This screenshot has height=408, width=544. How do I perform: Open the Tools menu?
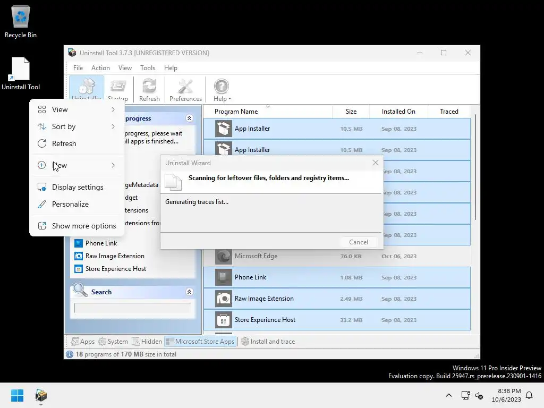[x=148, y=68]
